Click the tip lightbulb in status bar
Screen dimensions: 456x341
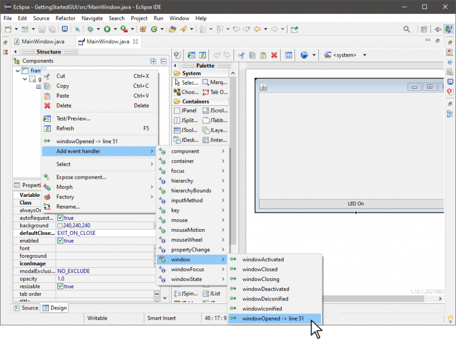450,319
